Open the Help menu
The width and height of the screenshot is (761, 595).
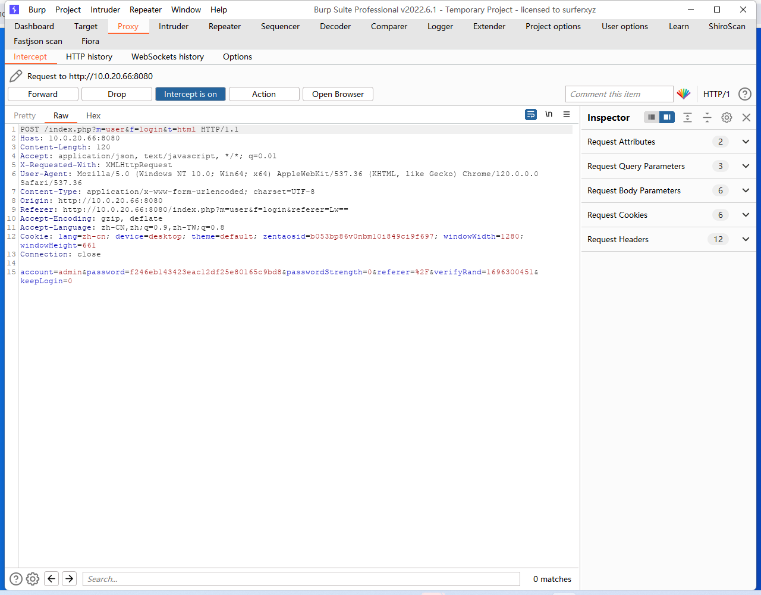click(x=219, y=10)
